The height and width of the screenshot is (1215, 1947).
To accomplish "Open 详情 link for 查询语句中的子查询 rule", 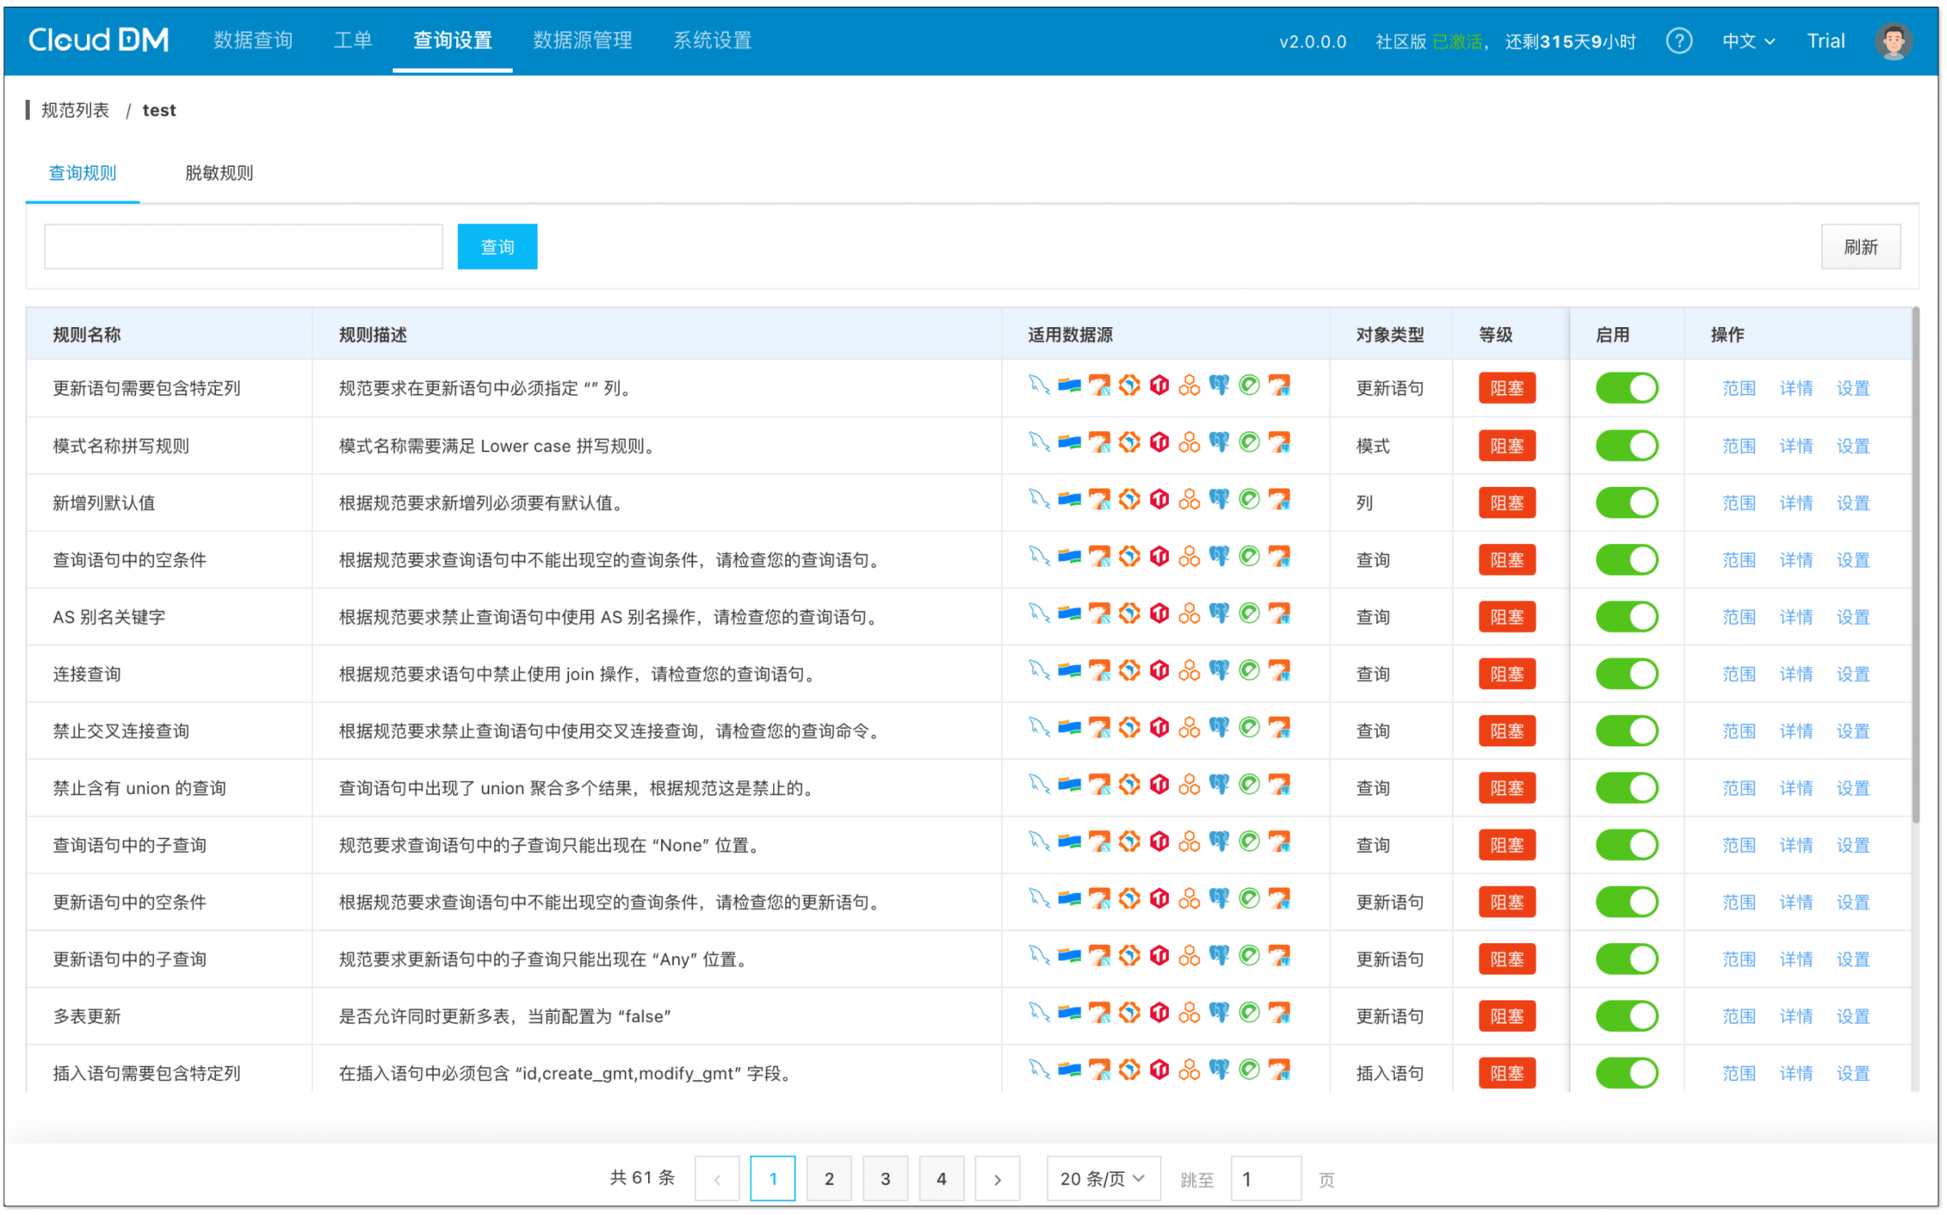I will (1796, 846).
